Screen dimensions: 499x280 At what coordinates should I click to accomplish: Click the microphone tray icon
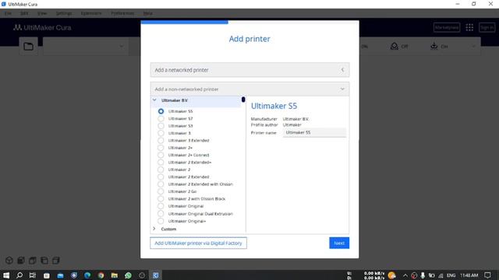[423, 275]
